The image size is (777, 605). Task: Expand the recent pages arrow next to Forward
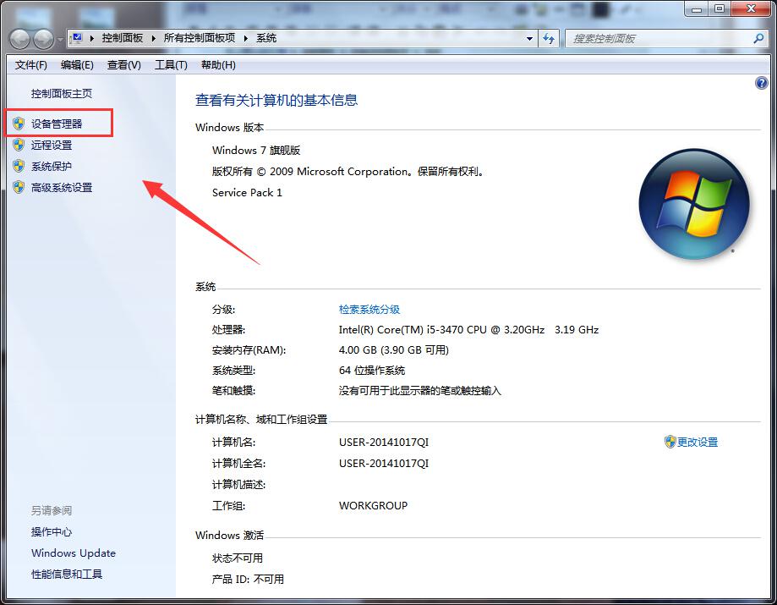(60, 40)
